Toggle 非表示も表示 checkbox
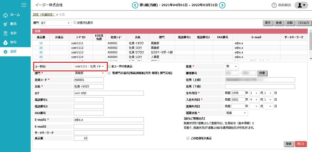The height and width of the screenshot is (152, 312). click(x=75, y=23)
